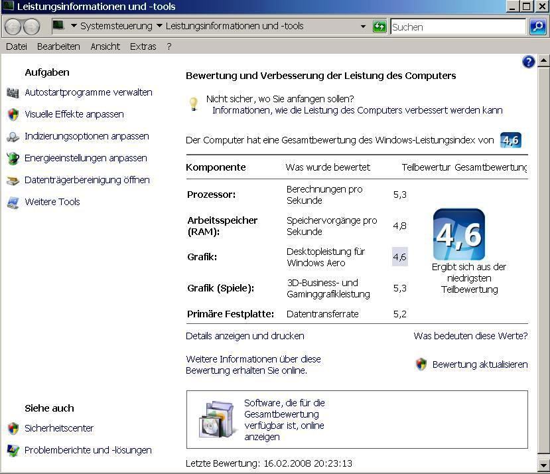
Task: Click the search magnifier button
Action: click(537, 27)
